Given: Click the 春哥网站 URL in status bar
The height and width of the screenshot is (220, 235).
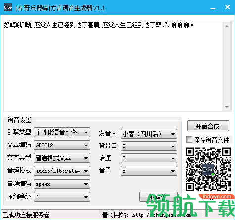Looking at the screenshot, I should point(162,215).
